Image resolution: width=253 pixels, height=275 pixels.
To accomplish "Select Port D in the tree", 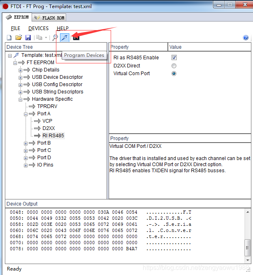I will point(44,158).
